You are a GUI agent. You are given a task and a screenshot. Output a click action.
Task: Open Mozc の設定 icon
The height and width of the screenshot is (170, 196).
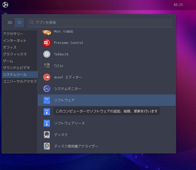pos(47,32)
